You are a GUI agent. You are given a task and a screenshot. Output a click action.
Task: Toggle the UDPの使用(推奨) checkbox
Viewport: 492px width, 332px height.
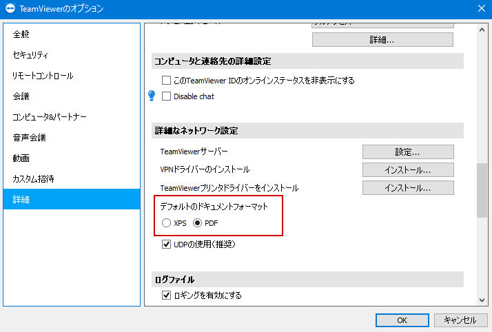[166, 244]
